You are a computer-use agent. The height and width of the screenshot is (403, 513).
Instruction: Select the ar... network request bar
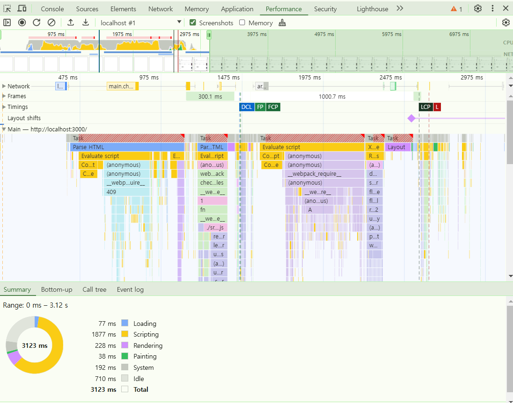click(262, 86)
